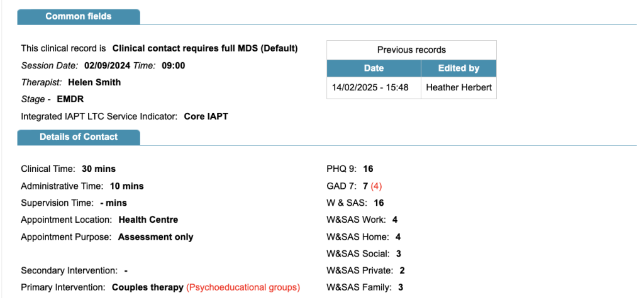Screen dimensions: 644x298
Task: Click the Edited by column header
Action: click(458, 68)
